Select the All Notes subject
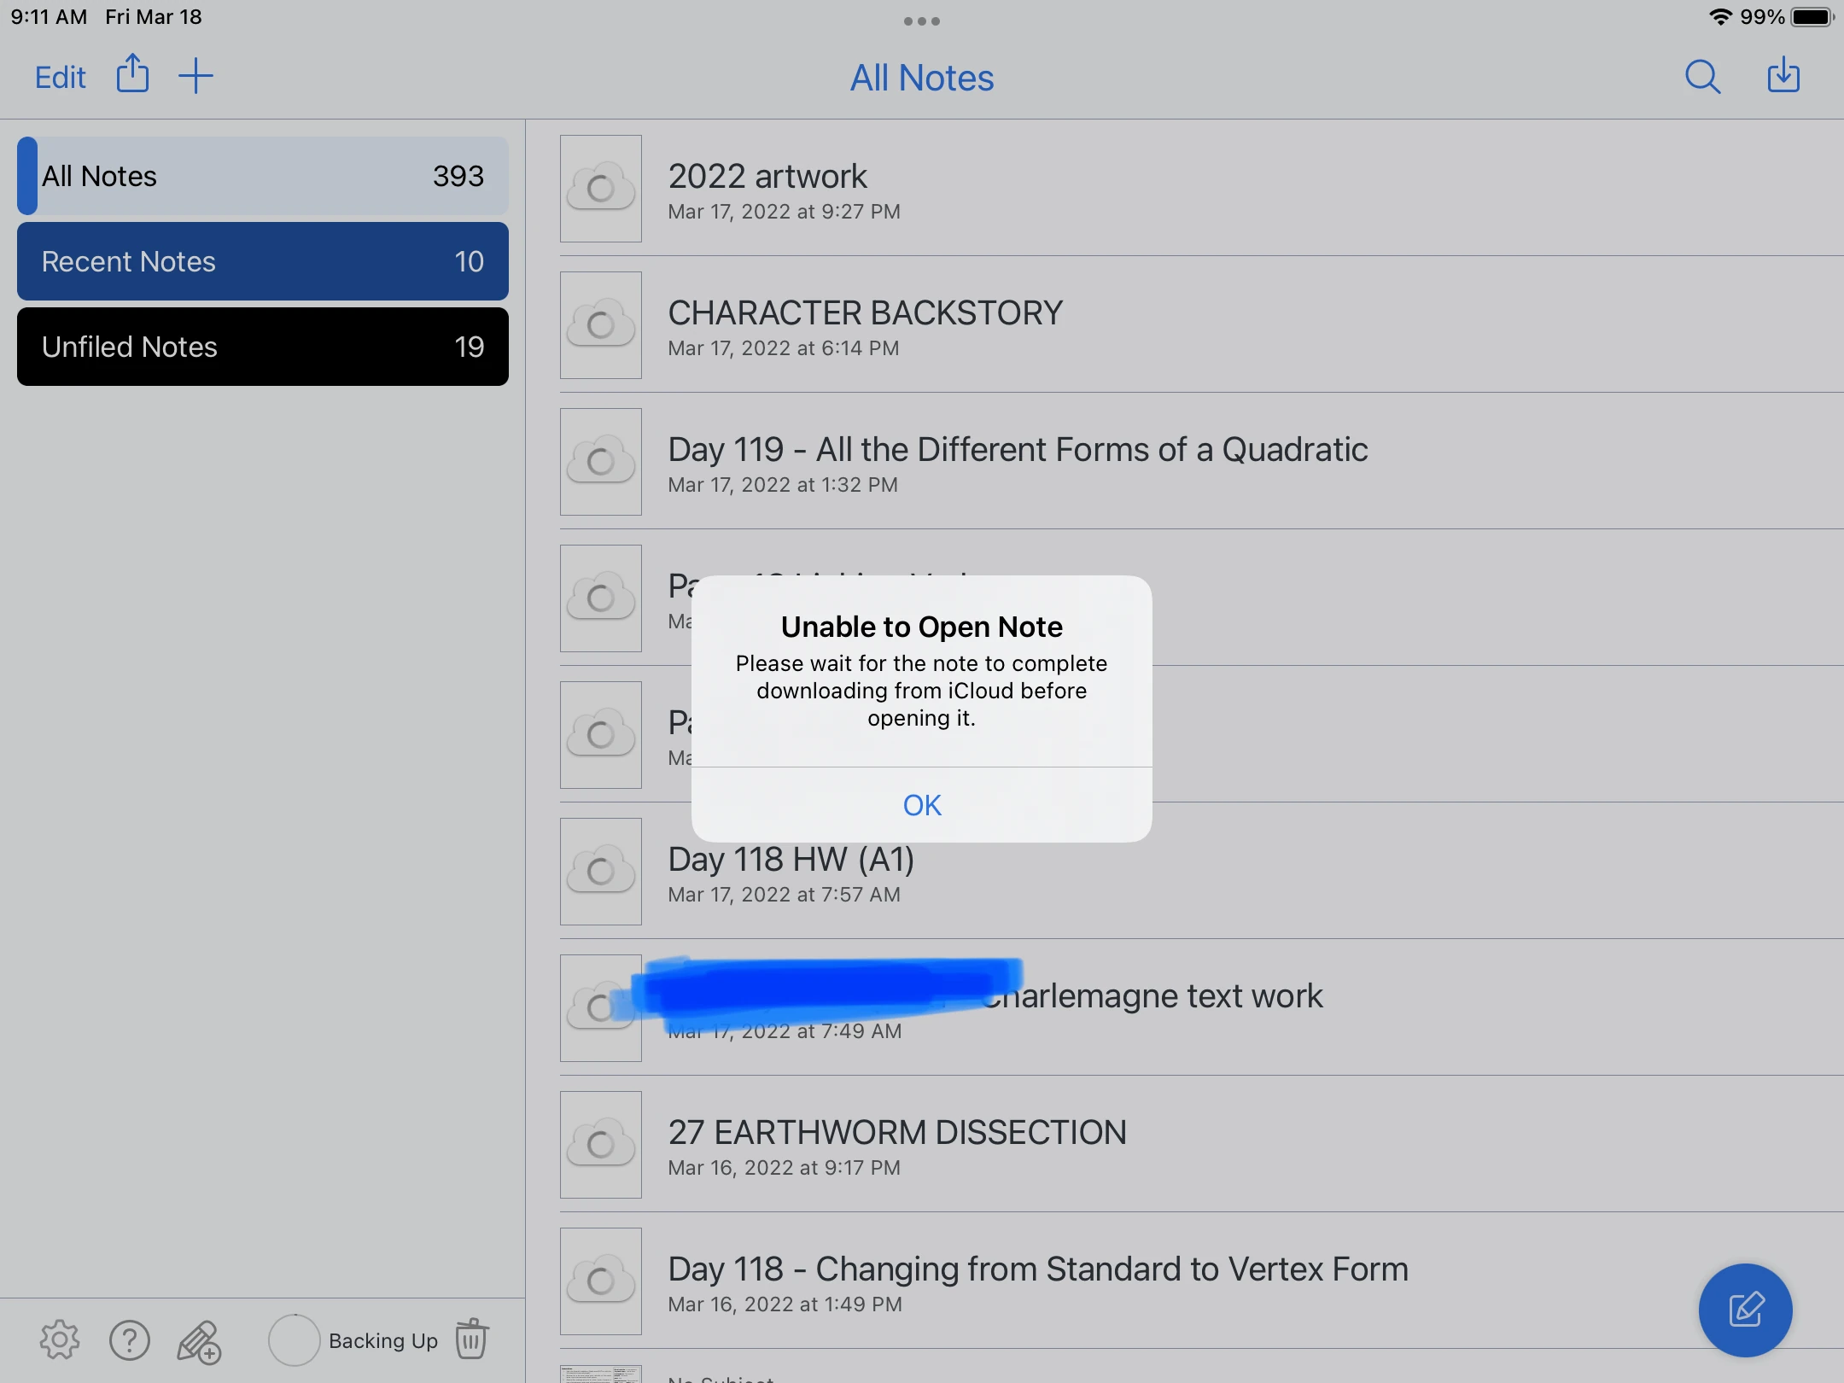 pyautogui.click(x=263, y=176)
